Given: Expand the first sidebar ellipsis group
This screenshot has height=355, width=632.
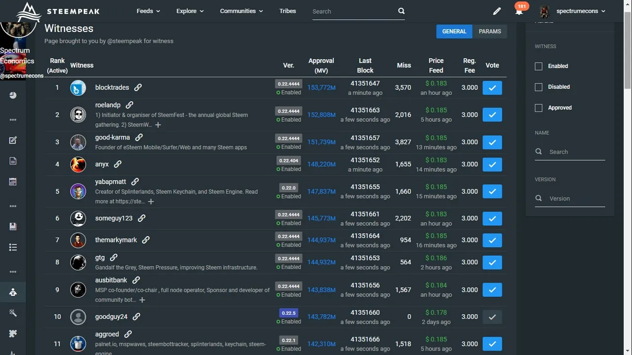Looking at the screenshot, I should pos(13,120).
